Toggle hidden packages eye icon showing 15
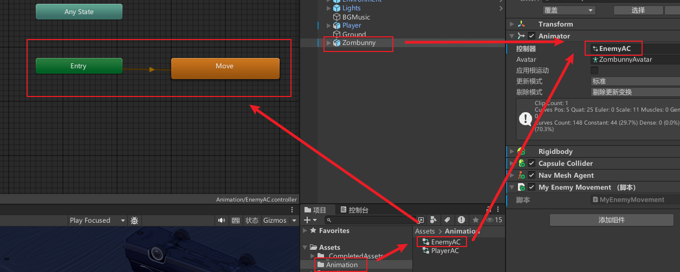Screen dimensions: 680x272 (494, 220)
